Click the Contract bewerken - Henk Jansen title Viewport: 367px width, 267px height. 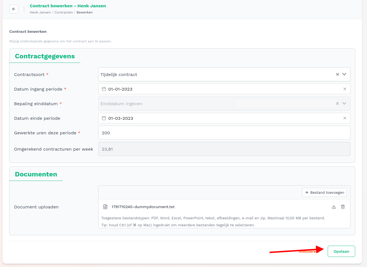point(68,6)
